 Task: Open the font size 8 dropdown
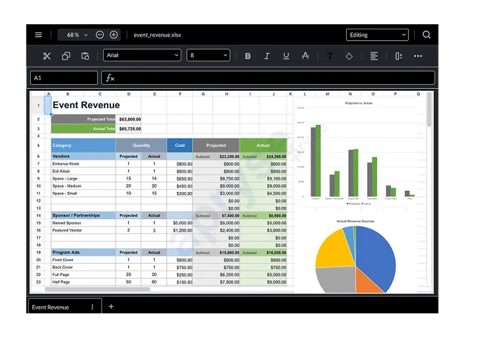pyautogui.click(x=208, y=55)
